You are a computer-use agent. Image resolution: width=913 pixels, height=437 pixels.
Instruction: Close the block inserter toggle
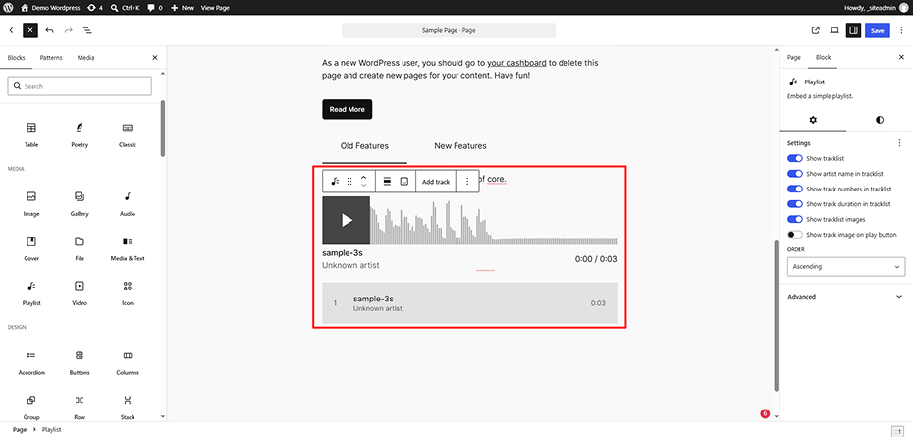(x=30, y=30)
